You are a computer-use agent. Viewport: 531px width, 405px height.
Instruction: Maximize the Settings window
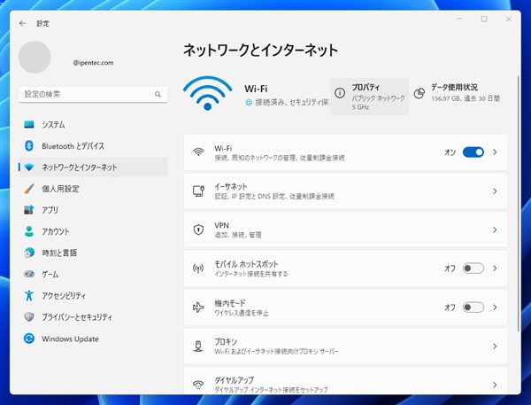click(x=484, y=19)
